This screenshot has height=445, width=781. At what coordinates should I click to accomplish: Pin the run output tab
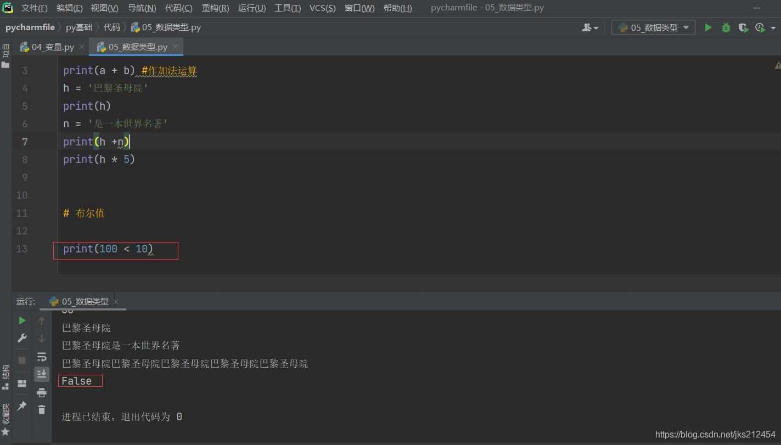(22, 405)
